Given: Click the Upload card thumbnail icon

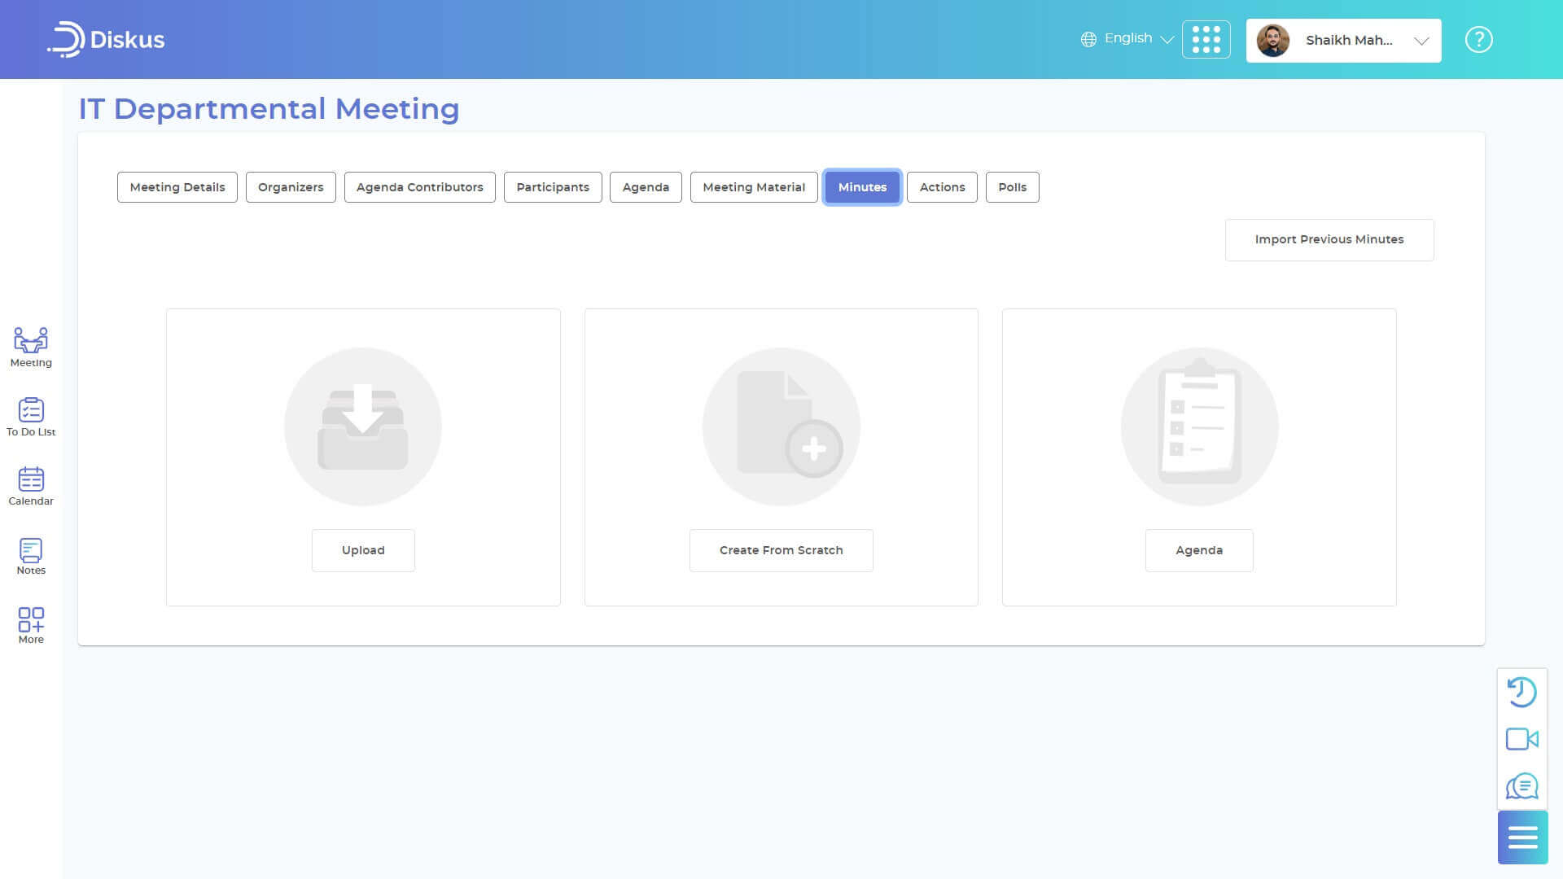Looking at the screenshot, I should (x=363, y=426).
